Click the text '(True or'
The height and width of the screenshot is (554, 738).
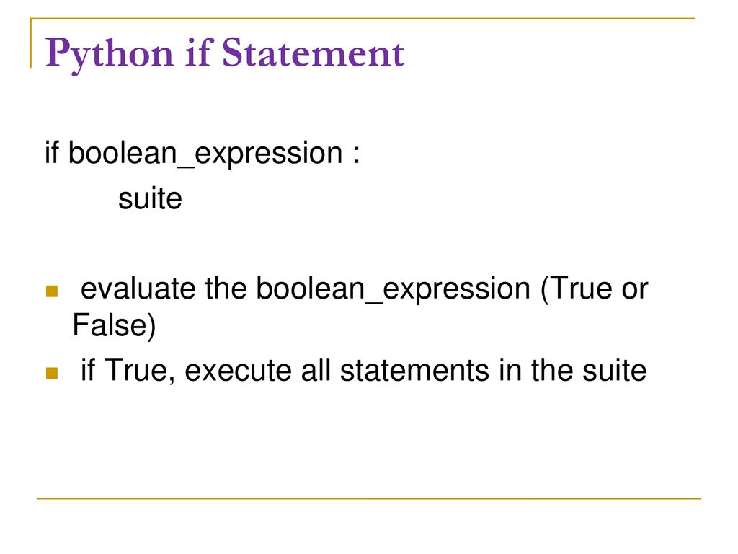(595, 289)
